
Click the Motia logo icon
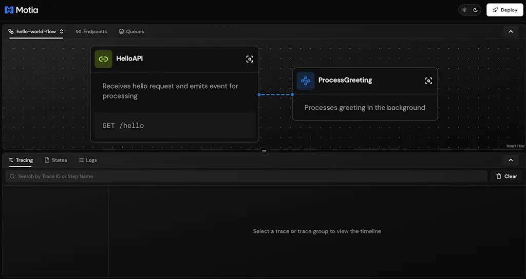[9, 10]
